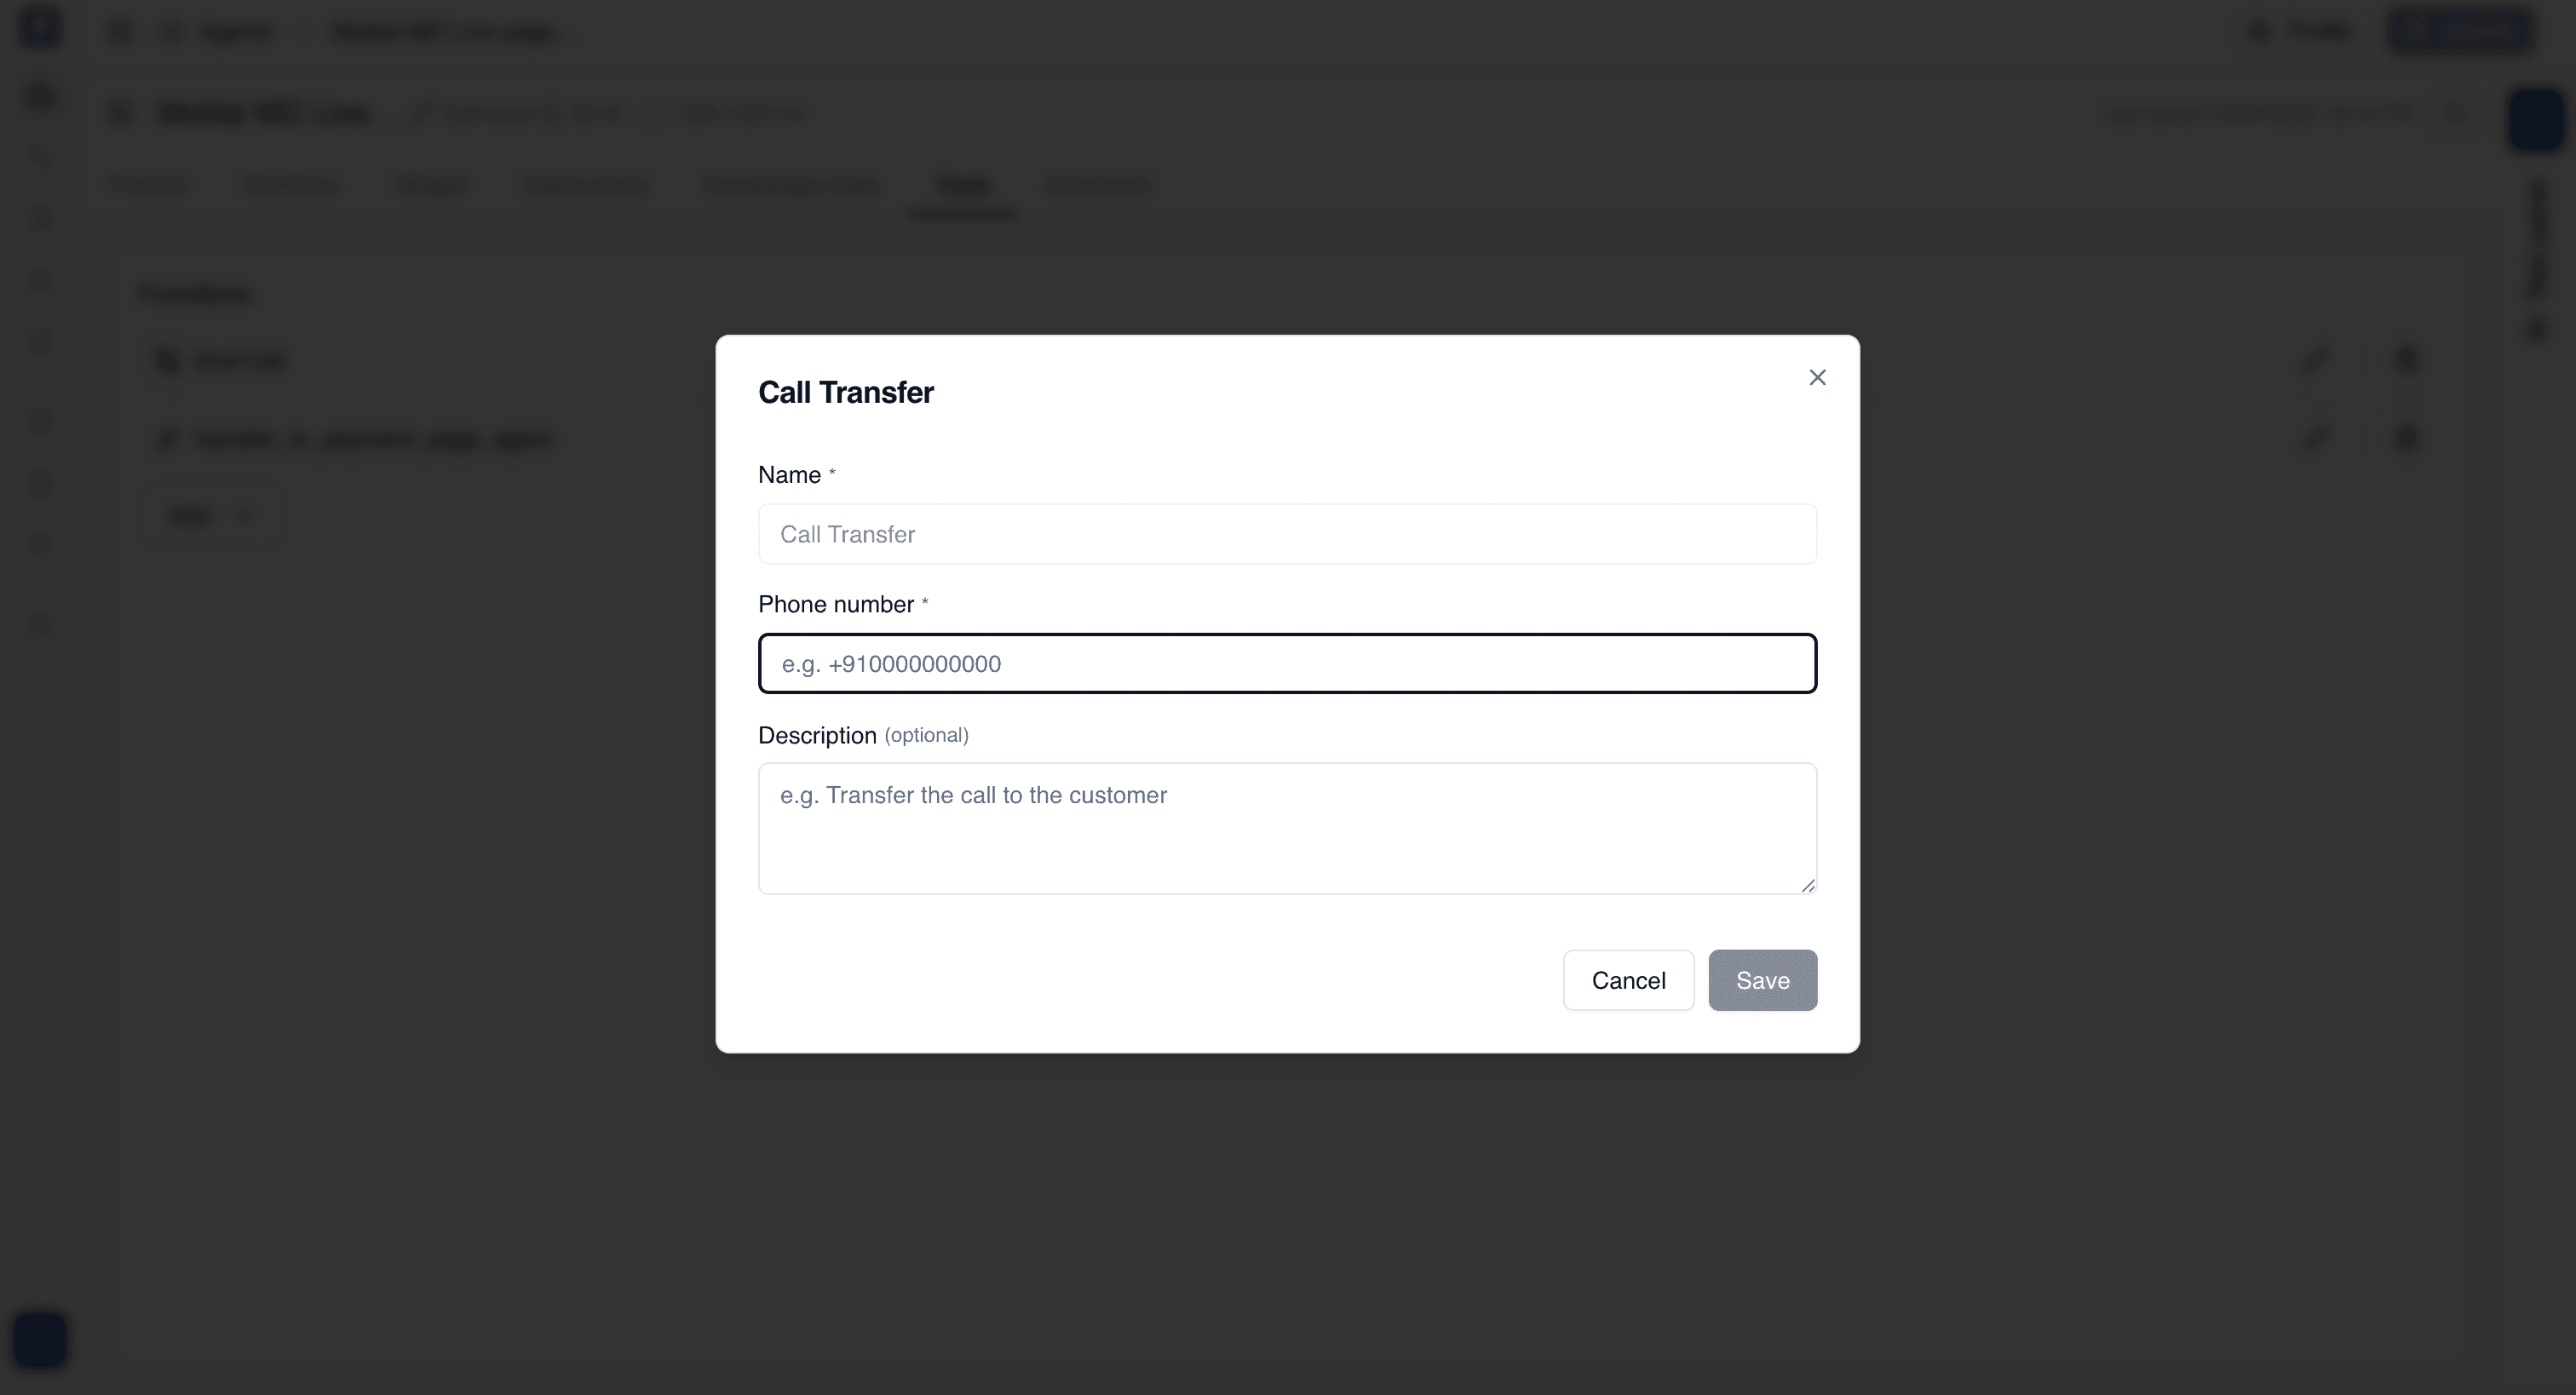The width and height of the screenshot is (2576, 1395).
Task: Click the delete icon beside the first function row
Action: click(x=2407, y=360)
